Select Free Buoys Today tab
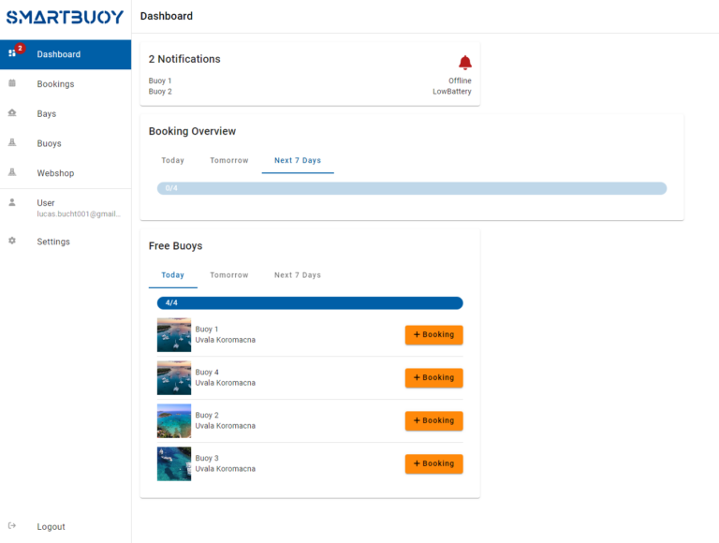 pos(173,275)
